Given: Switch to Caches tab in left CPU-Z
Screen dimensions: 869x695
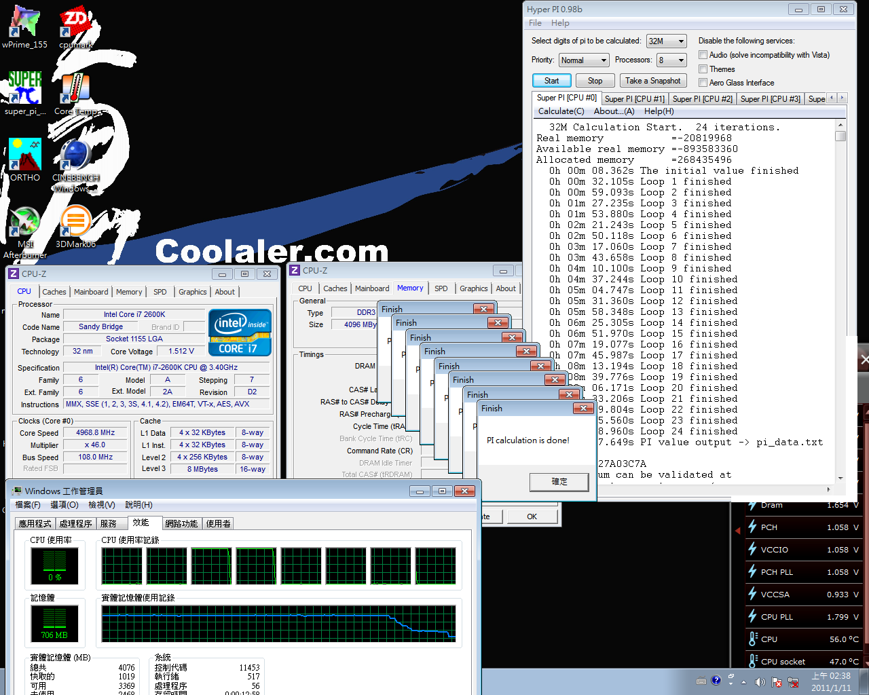Looking at the screenshot, I should (54, 292).
